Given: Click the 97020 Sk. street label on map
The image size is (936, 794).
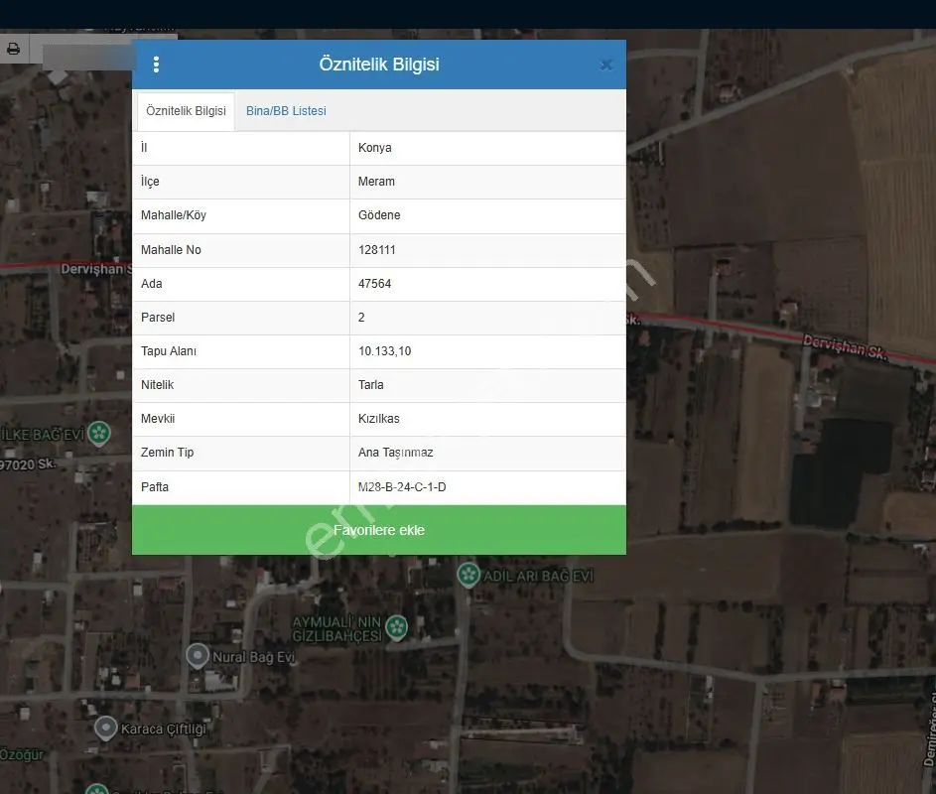Looking at the screenshot, I should click(x=28, y=463).
